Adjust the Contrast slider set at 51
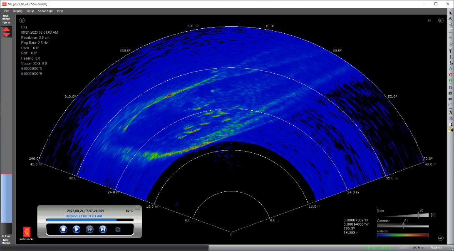The width and height of the screenshot is (454, 251). (403, 226)
